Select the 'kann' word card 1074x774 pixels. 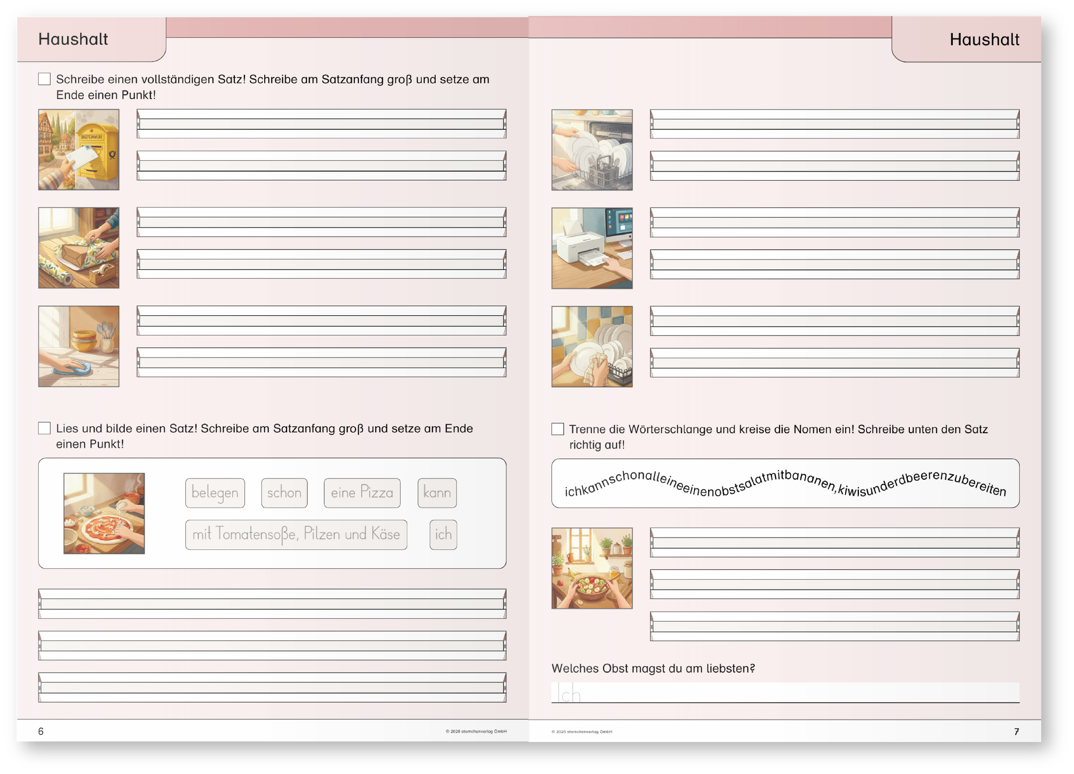tap(437, 493)
